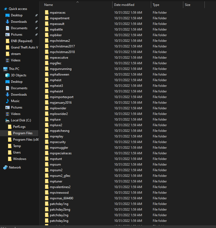Viewport: 216px width, 228px height.
Task: Select the mppatchesng folder
Action: (59, 131)
